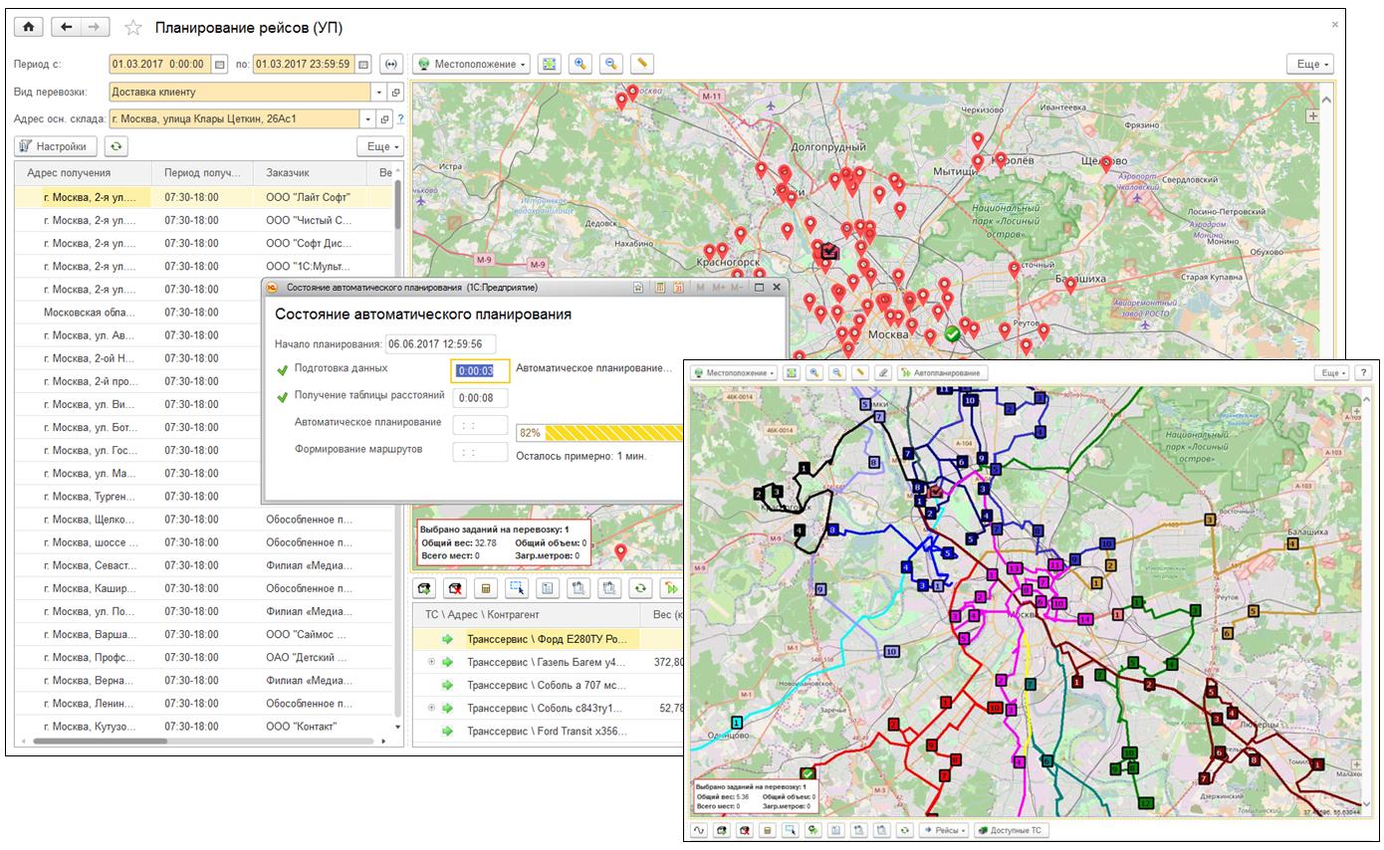Expand the Газель Багем route row
The width and height of the screenshot is (1384, 850).
(431, 662)
